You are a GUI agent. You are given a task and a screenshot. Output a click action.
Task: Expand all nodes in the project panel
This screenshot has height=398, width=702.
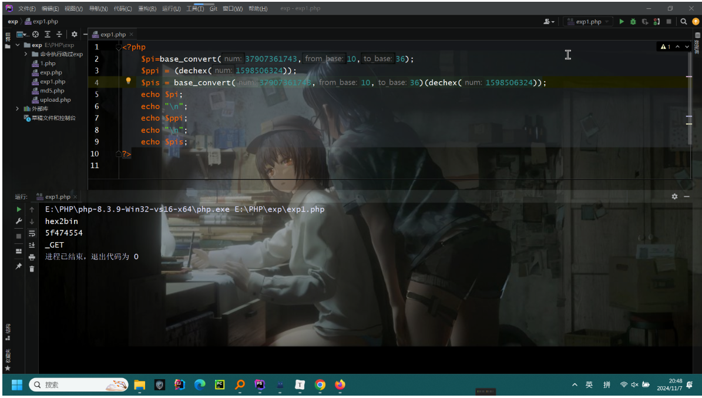click(48, 35)
